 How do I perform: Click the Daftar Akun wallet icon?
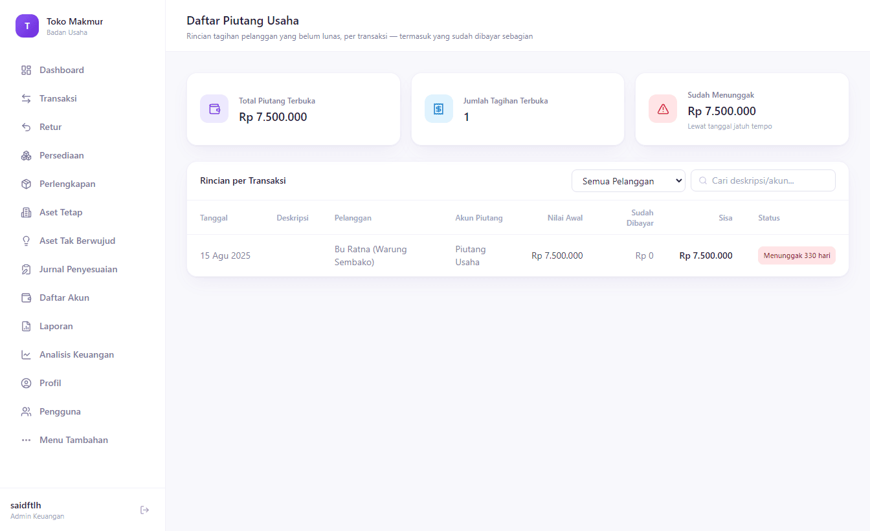click(x=26, y=298)
